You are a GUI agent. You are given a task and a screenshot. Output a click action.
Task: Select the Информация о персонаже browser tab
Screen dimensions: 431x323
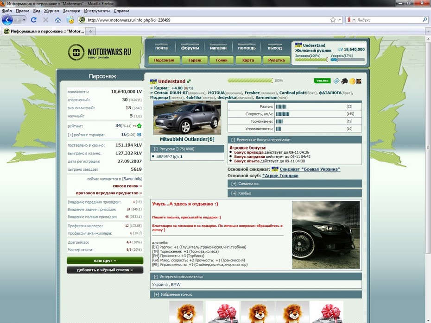pyautogui.click(x=44, y=31)
